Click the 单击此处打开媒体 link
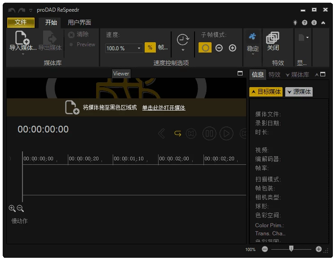Screen dimensions: 336x260 (164, 108)
